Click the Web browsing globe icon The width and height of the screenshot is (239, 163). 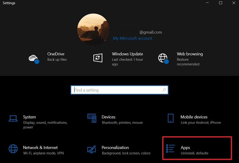click(163, 59)
